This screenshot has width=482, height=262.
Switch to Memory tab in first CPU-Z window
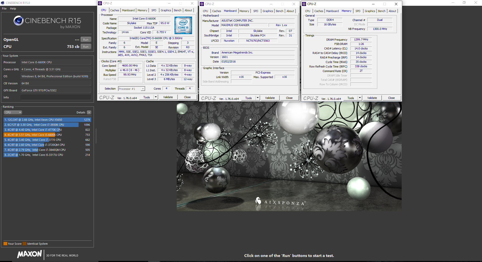click(142, 10)
